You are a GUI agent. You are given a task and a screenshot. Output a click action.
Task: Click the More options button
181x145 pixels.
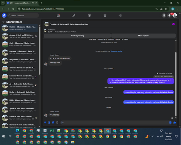(143, 36)
